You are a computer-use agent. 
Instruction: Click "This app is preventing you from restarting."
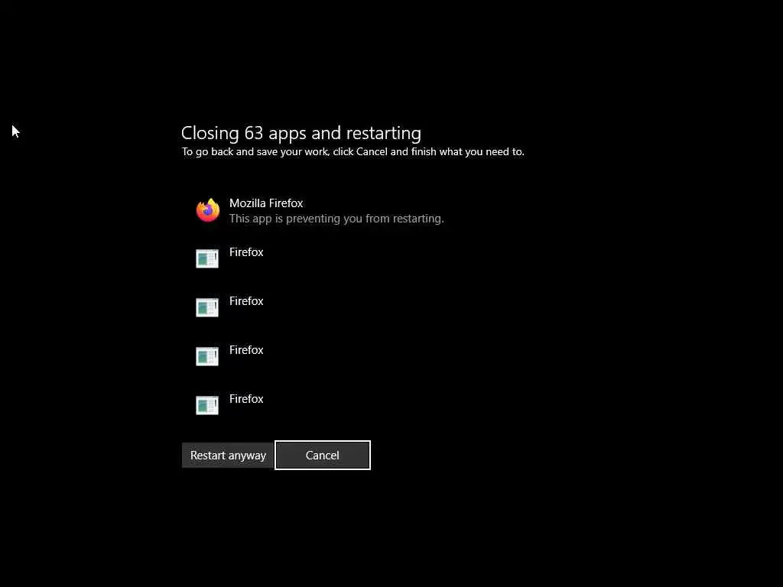point(336,219)
